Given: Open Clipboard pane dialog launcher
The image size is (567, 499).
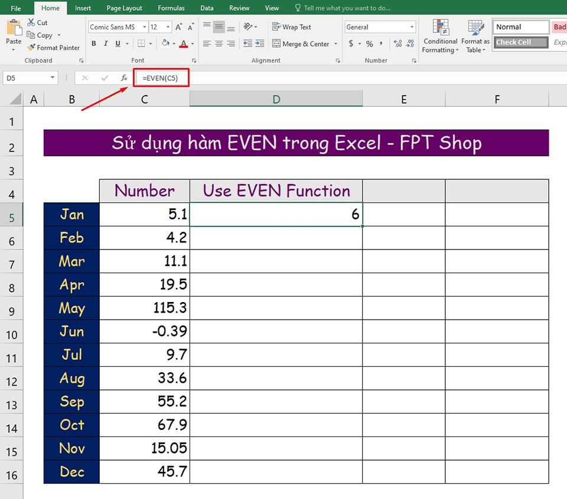Looking at the screenshot, I should coord(82,61).
